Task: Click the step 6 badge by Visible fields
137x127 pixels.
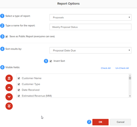Action: tap(2, 67)
